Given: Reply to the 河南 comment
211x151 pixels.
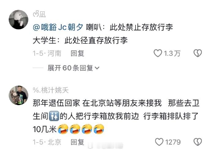Looking at the screenshot, I should (x=77, y=53).
